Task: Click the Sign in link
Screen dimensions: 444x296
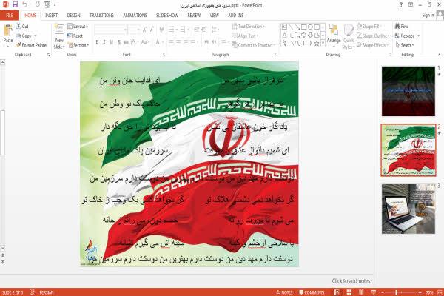Action: pos(428,16)
